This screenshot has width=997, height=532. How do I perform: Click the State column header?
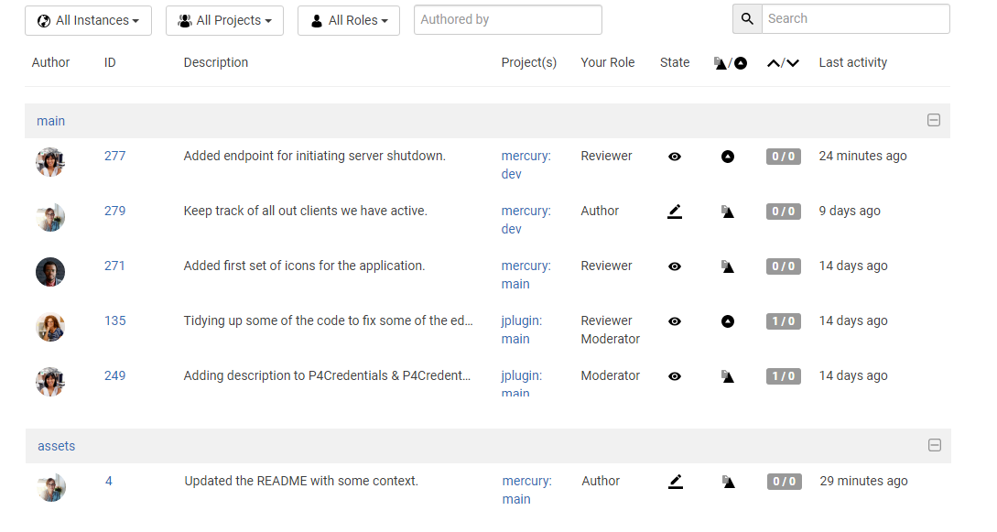pyautogui.click(x=675, y=62)
